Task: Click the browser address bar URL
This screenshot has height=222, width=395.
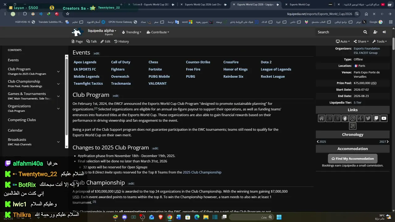Action: 320,14
